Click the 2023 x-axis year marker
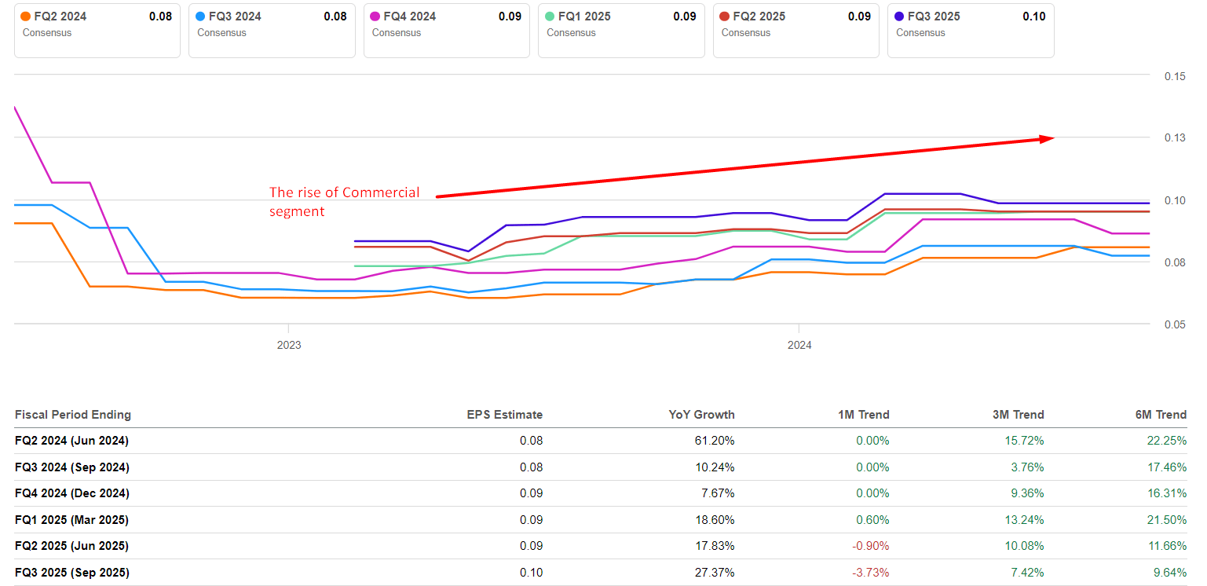This screenshot has height=586, width=1207. pyautogui.click(x=288, y=345)
